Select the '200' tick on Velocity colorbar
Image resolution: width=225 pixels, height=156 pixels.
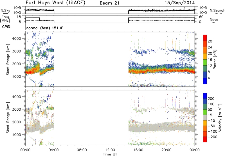coord(211,99)
